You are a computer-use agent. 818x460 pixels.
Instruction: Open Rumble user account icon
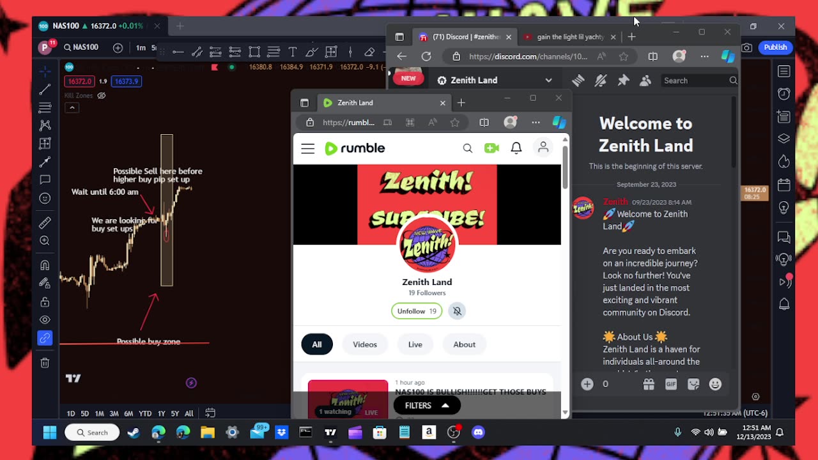pos(543,148)
